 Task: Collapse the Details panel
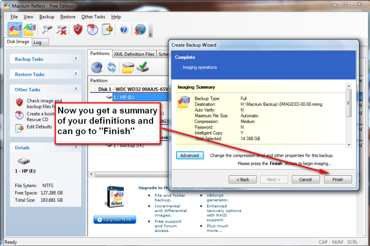pos(76,147)
